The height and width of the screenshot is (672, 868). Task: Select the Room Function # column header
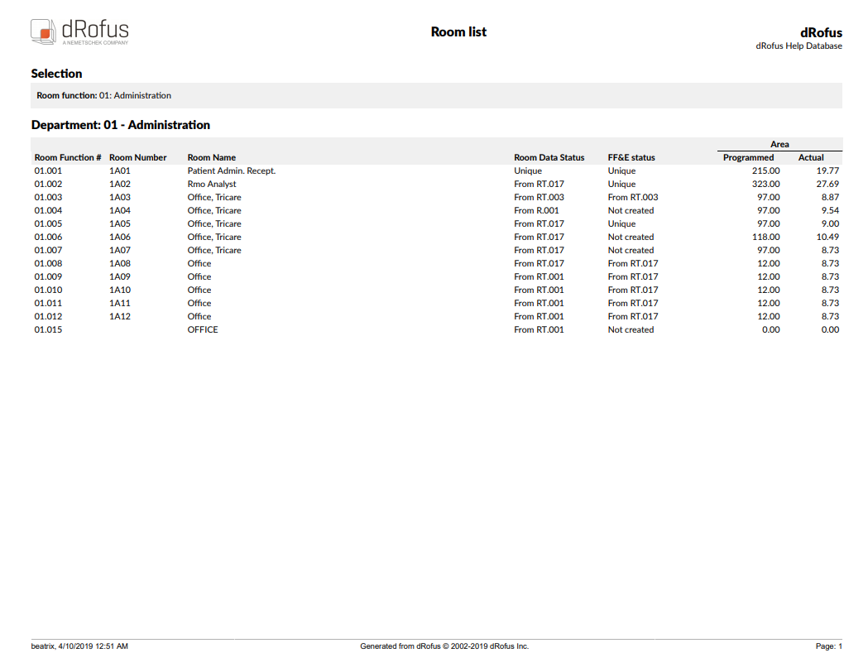tap(68, 157)
